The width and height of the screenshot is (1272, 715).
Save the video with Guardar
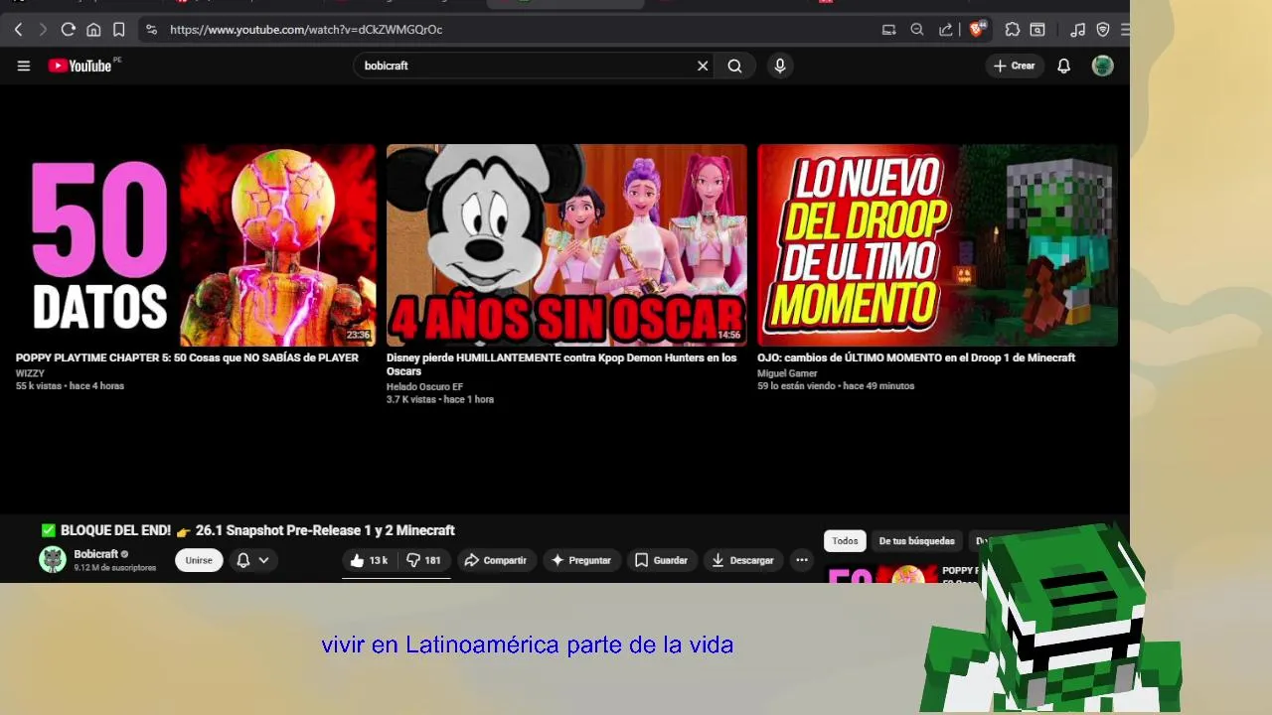point(662,560)
